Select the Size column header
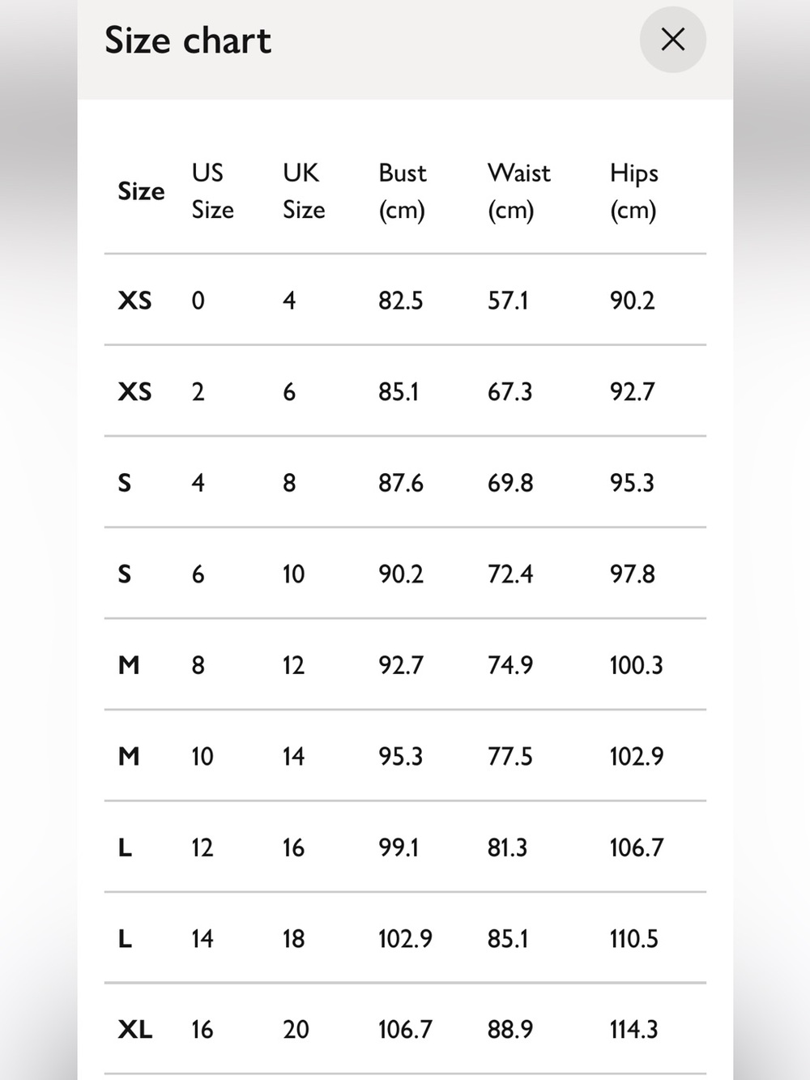This screenshot has height=1080, width=810. pyautogui.click(x=141, y=191)
